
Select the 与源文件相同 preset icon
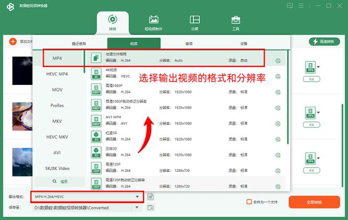click(x=96, y=58)
